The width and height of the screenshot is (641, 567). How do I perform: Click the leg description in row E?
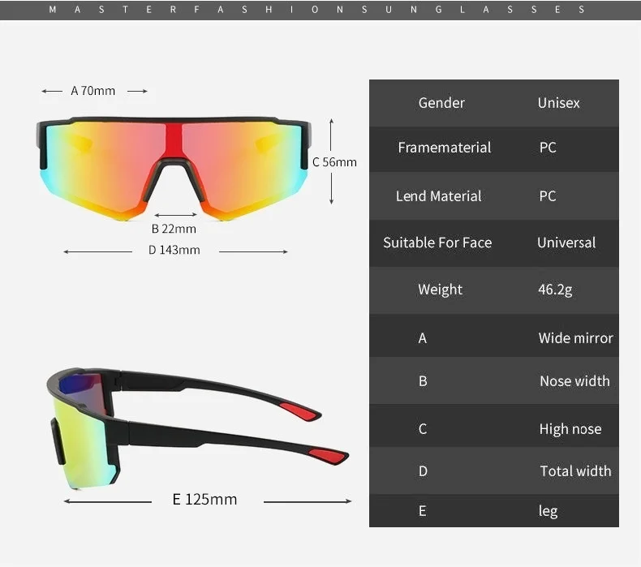[548, 511]
